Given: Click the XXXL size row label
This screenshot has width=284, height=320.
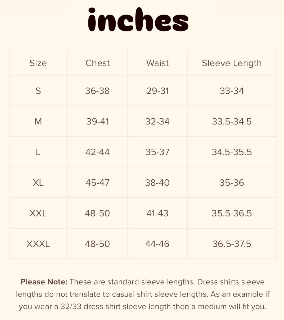Looking at the screenshot, I should tap(38, 244).
